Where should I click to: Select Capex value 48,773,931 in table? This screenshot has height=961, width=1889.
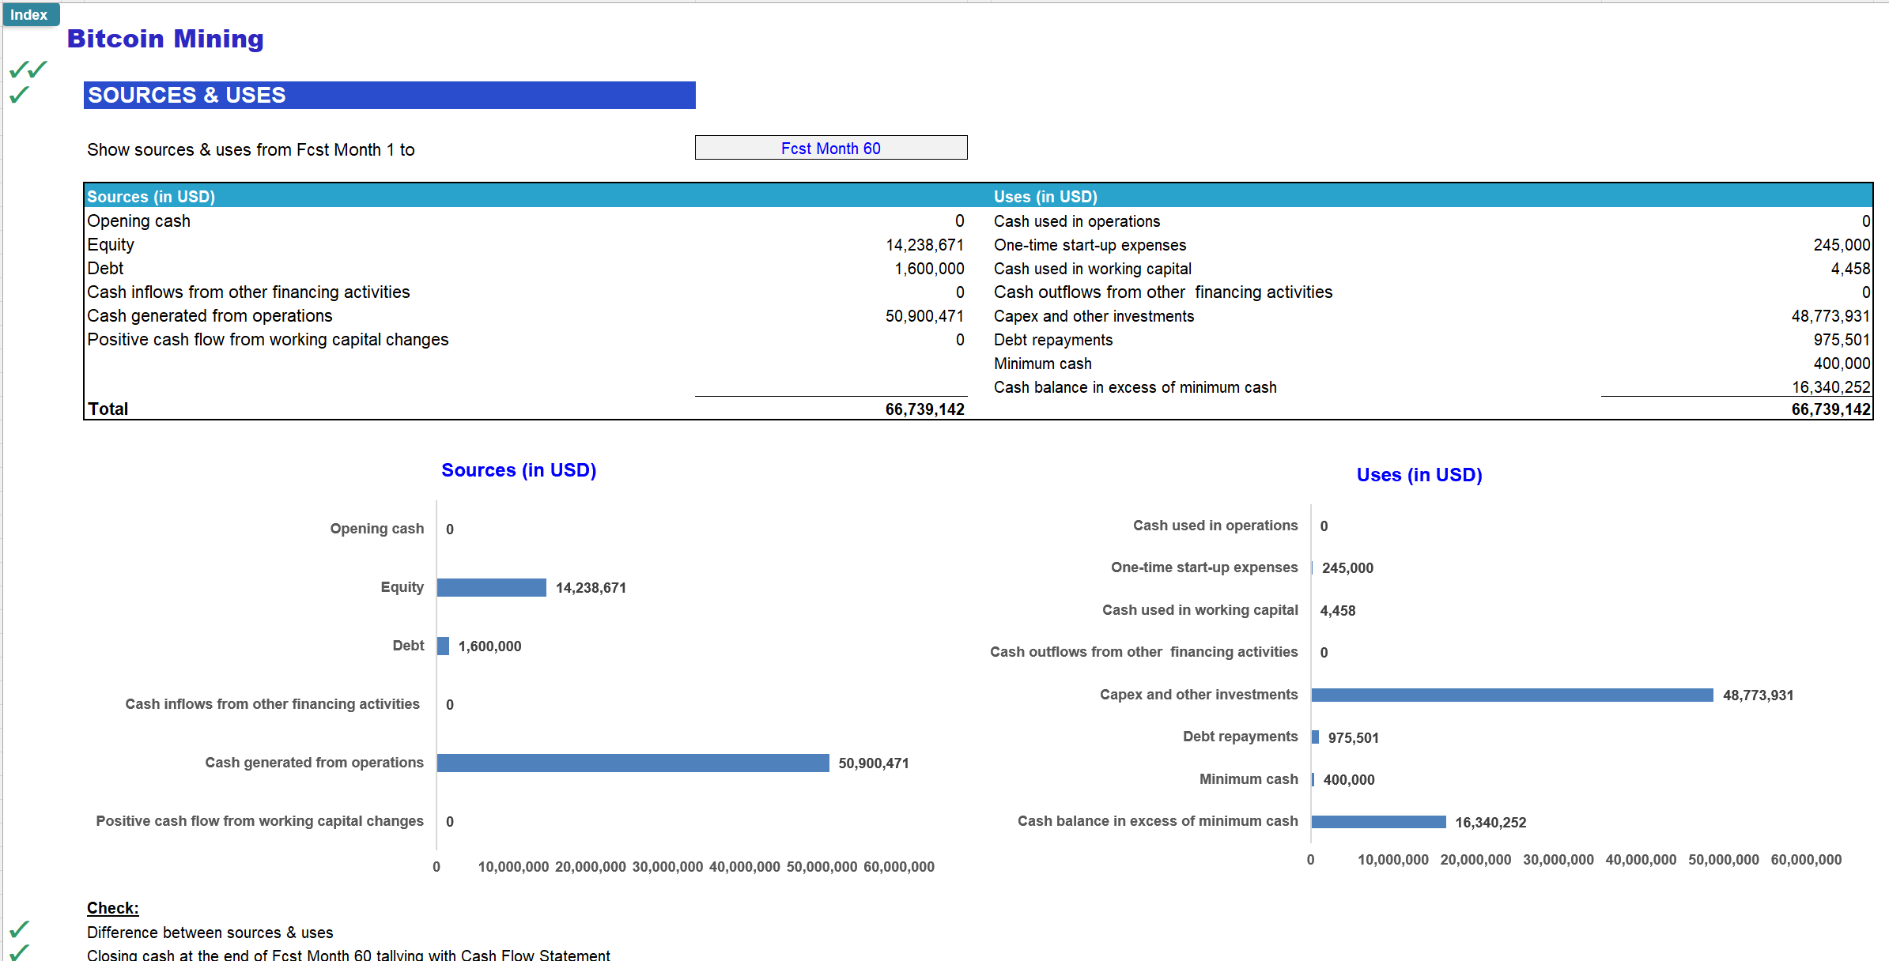[1830, 316]
